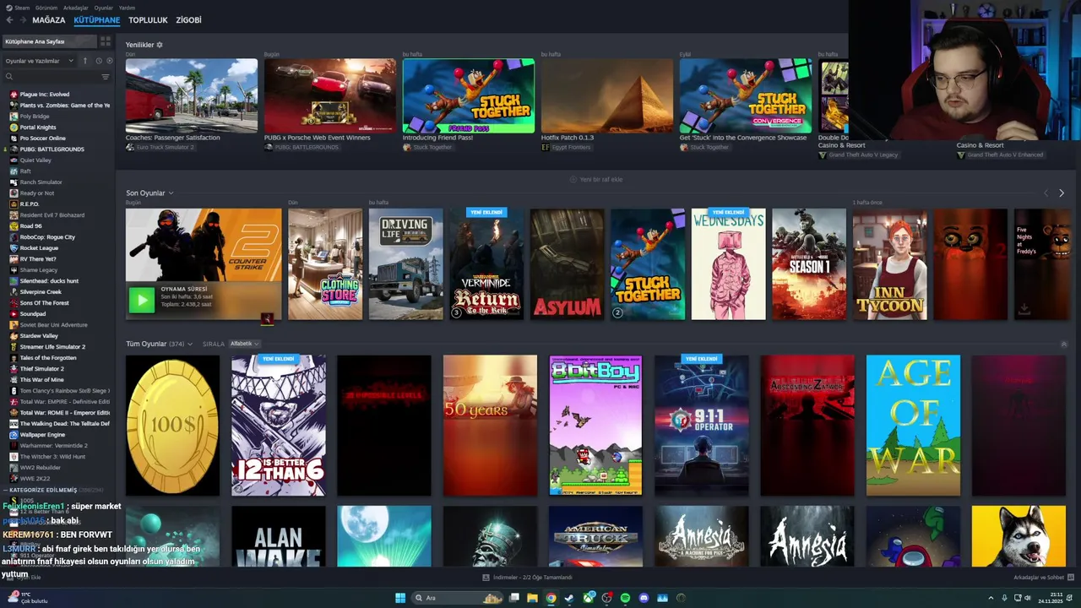Image resolution: width=1081 pixels, height=608 pixels.
Task: Open Arkadaşlar ve Sohbet chat icon
Action: point(1070,578)
